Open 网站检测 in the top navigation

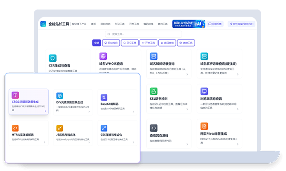[105, 24]
